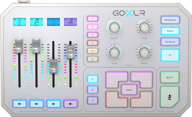Select sampler bank C
The width and height of the screenshot is (192, 117).
tap(92, 101)
